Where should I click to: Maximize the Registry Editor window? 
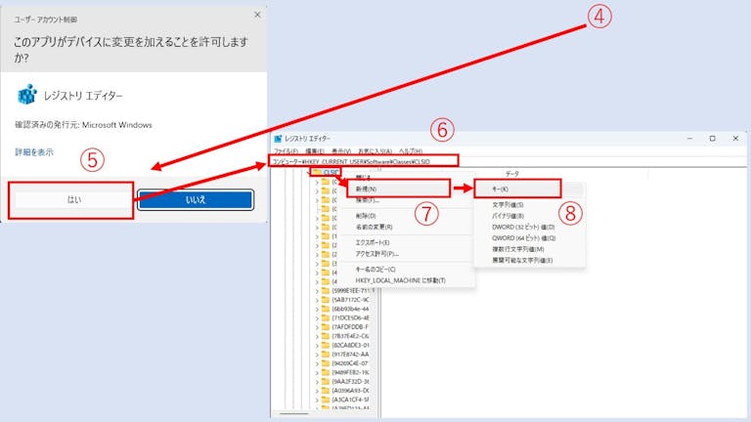click(712, 139)
